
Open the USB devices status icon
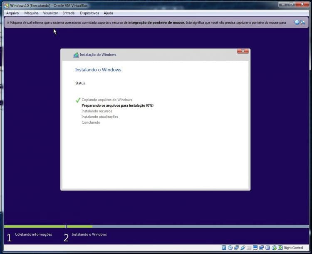(243, 248)
